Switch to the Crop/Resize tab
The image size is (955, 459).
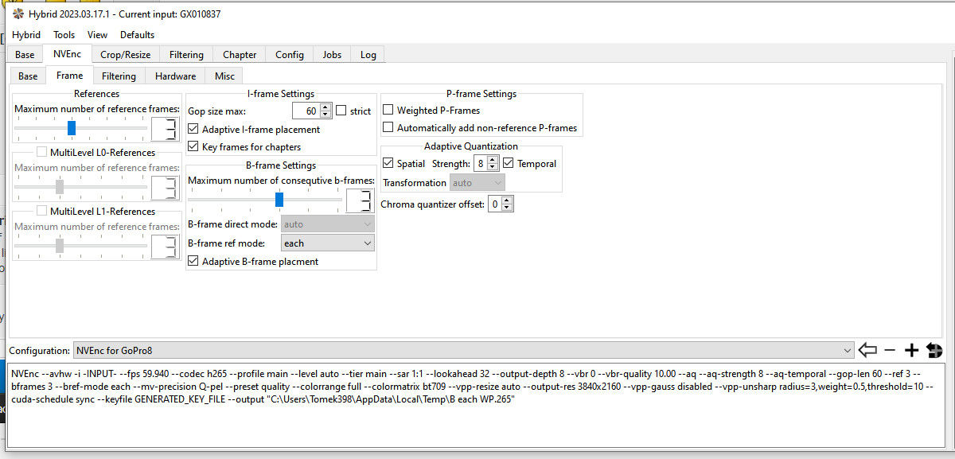click(x=125, y=55)
